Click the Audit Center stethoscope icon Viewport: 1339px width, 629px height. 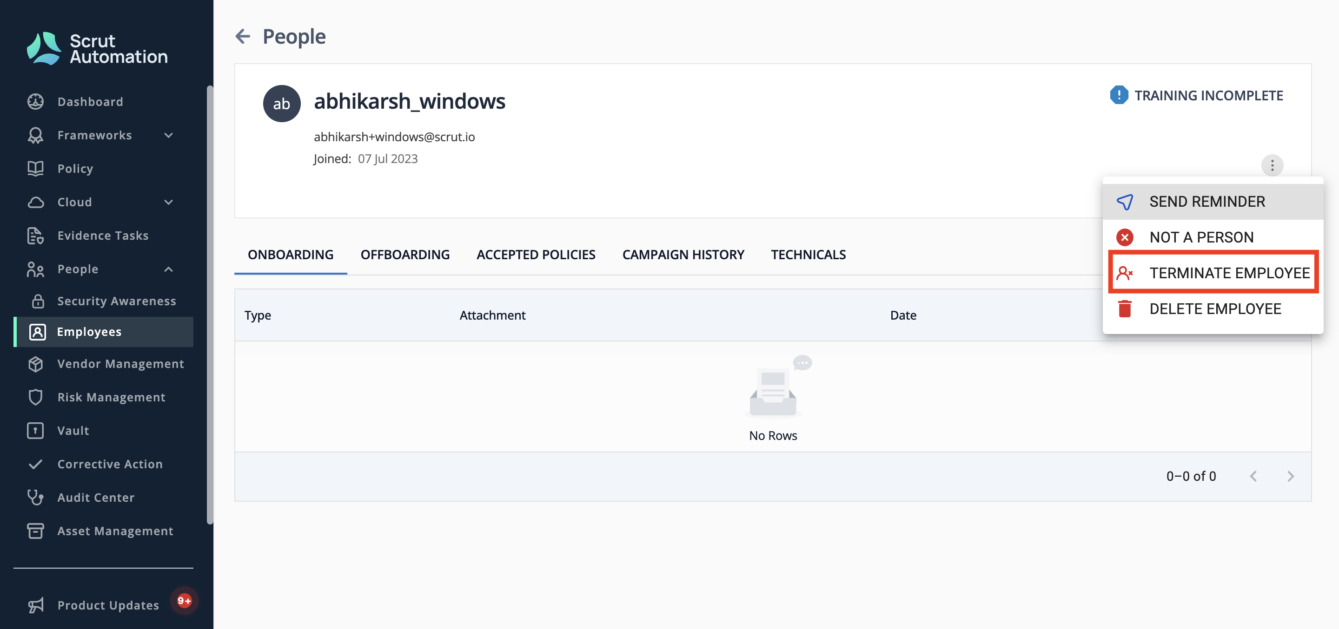tap(35, 498)
